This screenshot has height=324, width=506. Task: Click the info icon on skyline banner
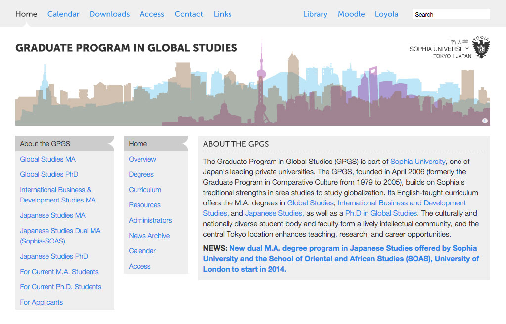pyautogui.click(x=485, y=121)
